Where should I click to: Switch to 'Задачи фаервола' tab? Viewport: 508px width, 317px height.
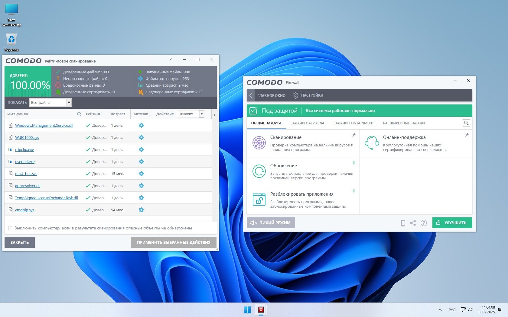[307, 123]
